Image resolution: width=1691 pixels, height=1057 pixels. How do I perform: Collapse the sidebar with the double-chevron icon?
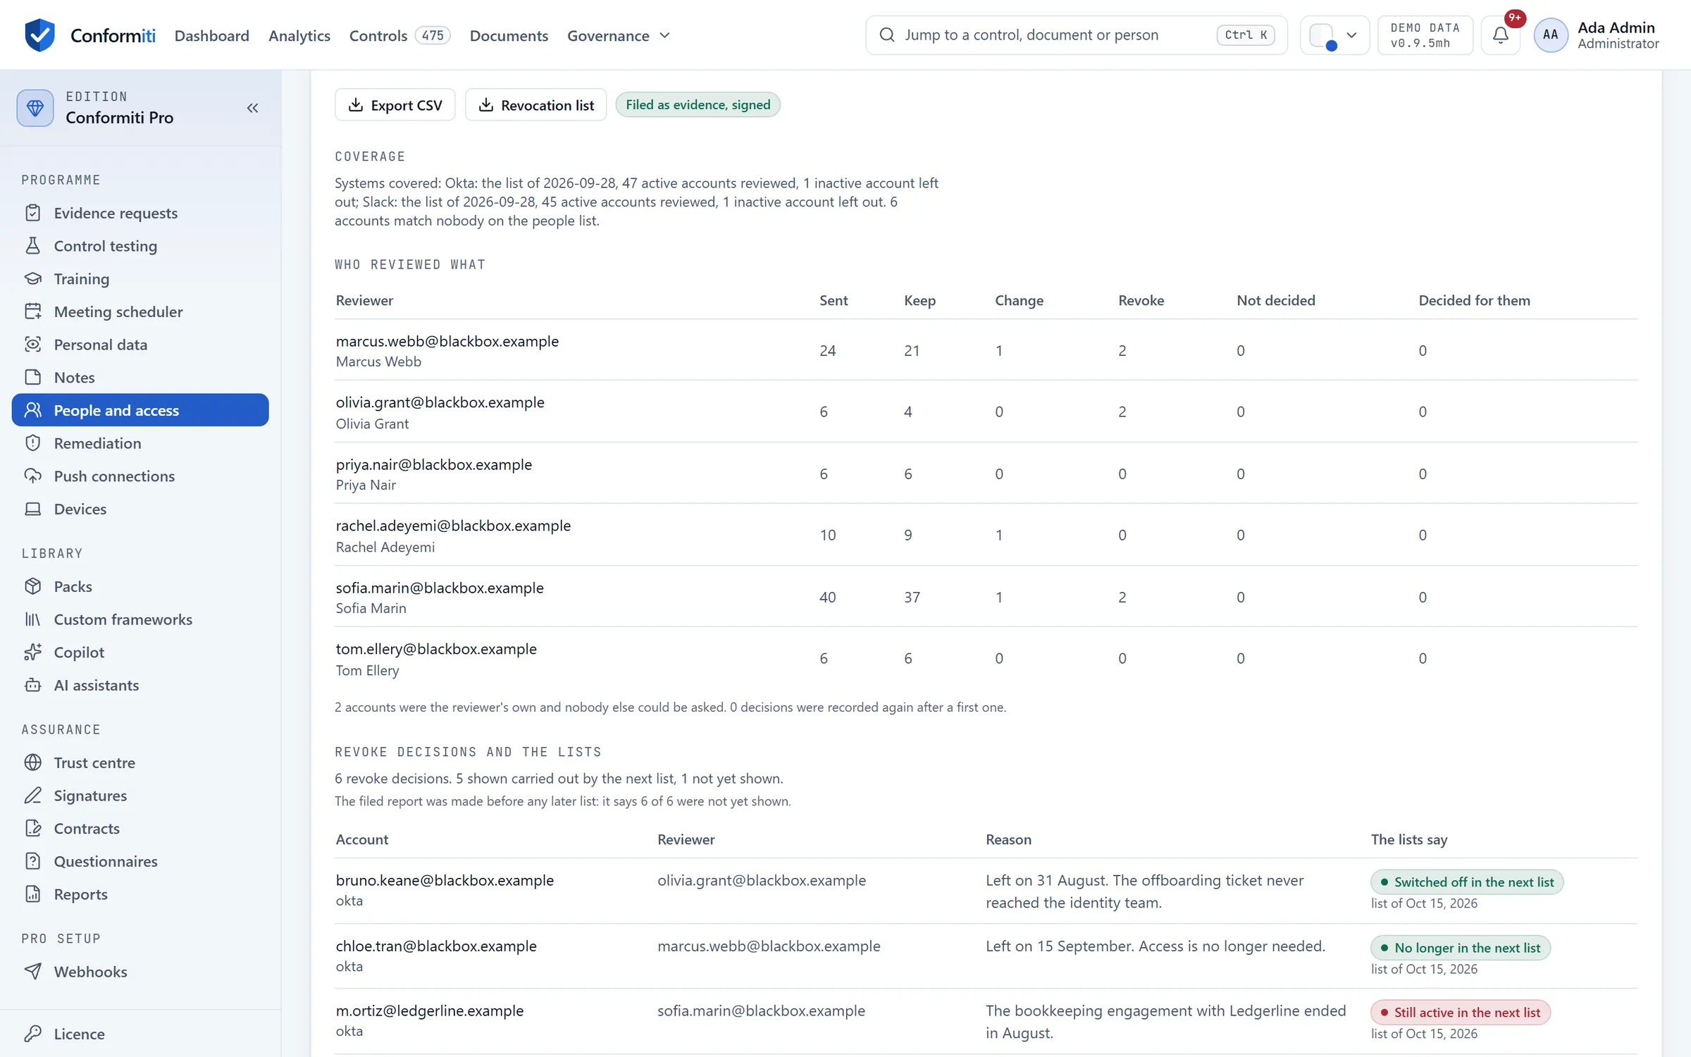coord(252,108)
